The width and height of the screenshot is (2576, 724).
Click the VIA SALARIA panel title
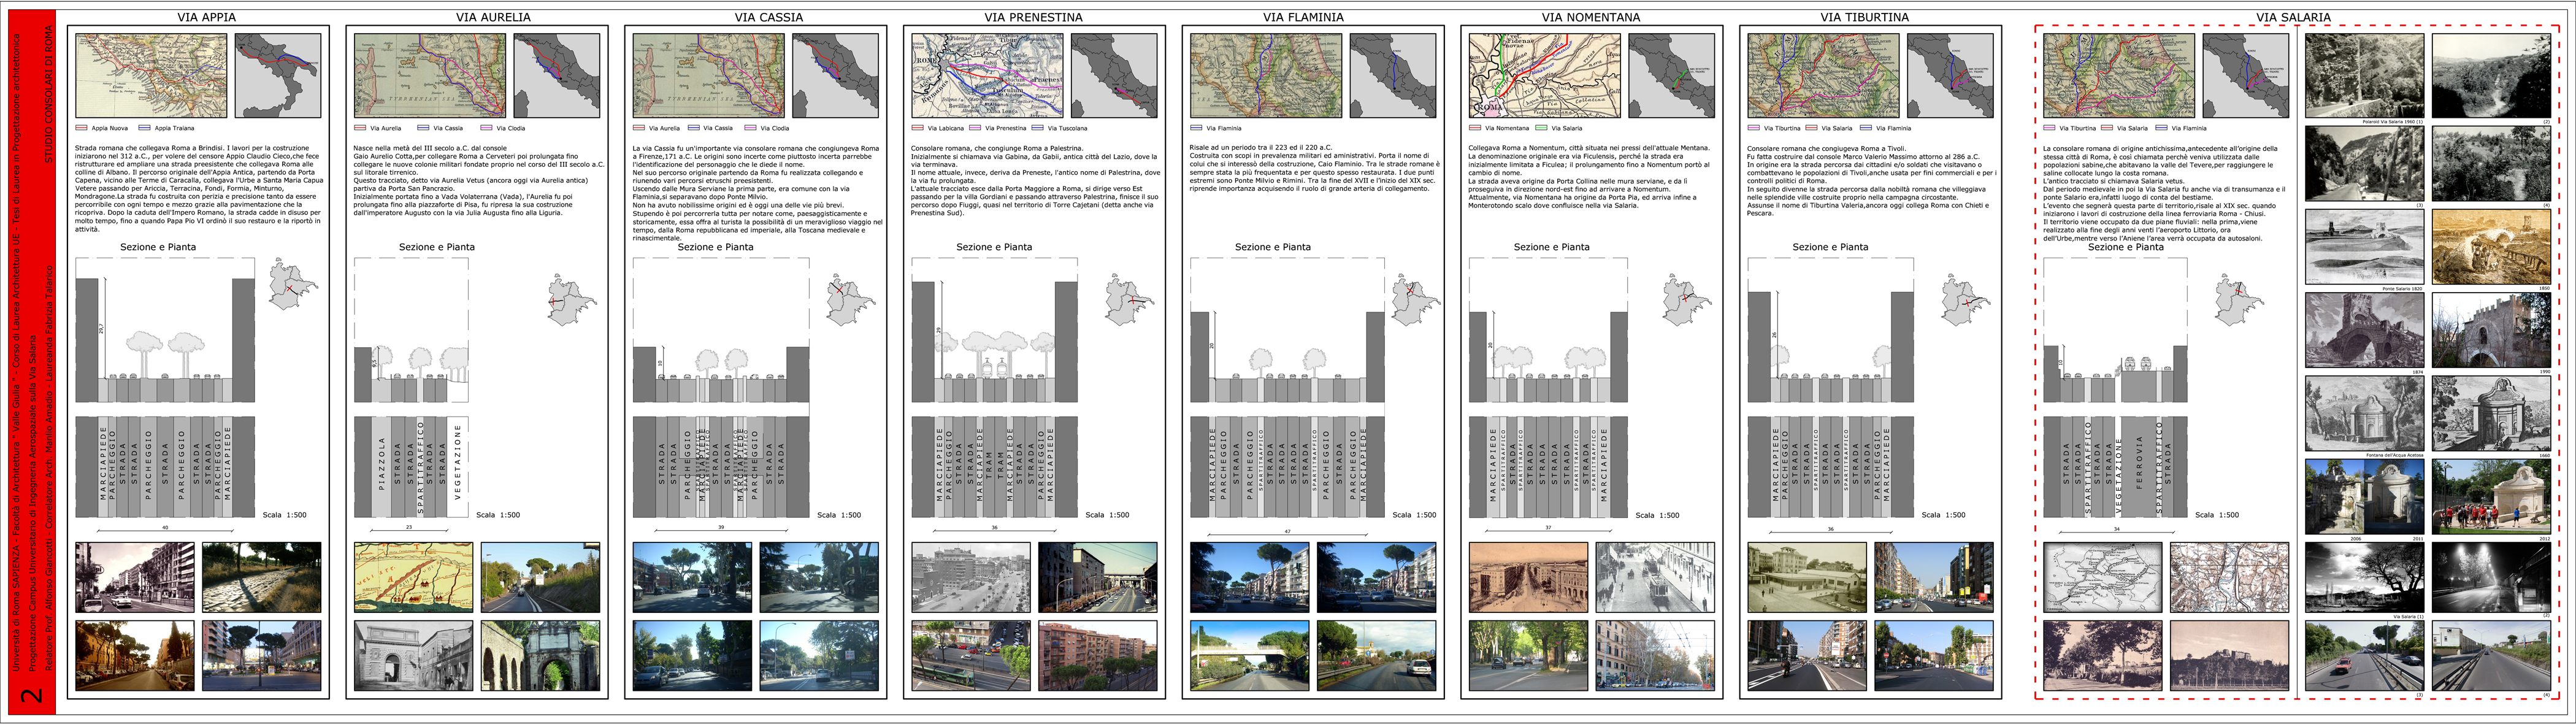[x=2293, y=17]
